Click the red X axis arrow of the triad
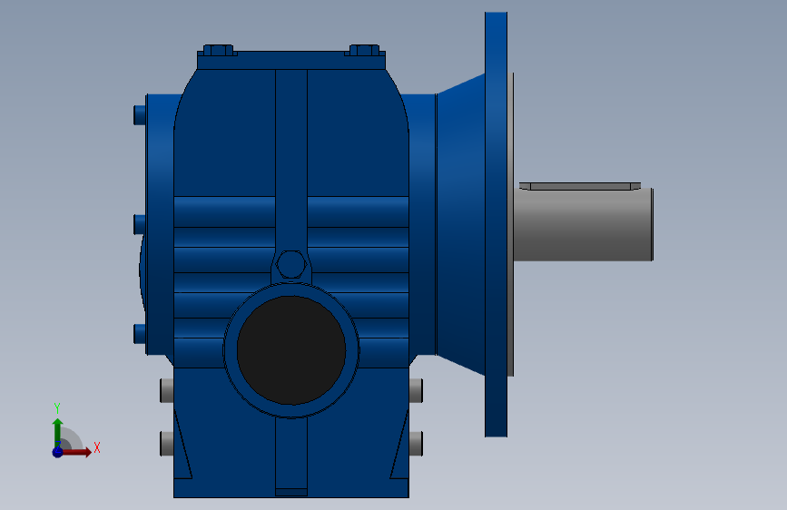 (x=76, y=452)
